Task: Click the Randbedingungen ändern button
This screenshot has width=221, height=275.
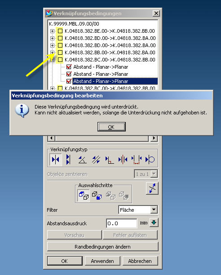Action: point(102,247)
